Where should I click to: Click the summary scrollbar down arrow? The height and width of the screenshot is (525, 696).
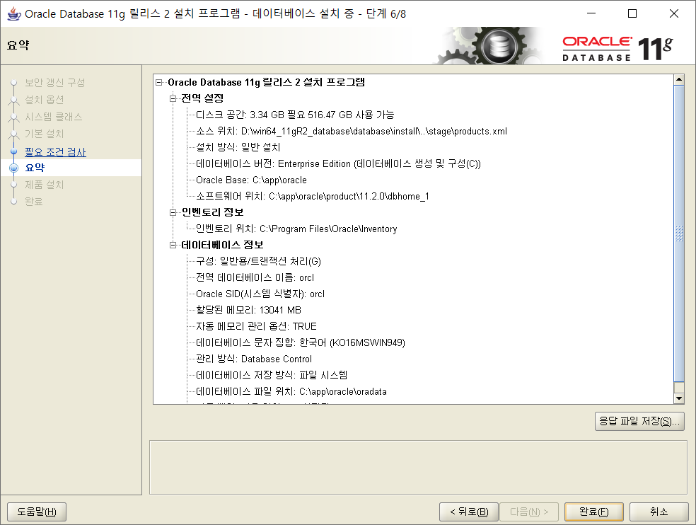679,398
